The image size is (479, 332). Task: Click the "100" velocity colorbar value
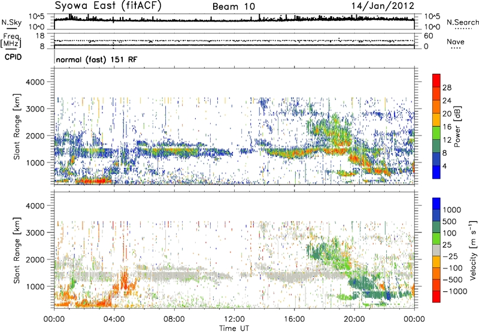pos(450,233)
